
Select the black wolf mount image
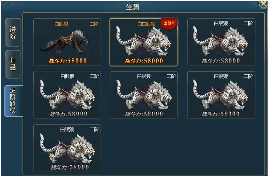coord(67,42)
